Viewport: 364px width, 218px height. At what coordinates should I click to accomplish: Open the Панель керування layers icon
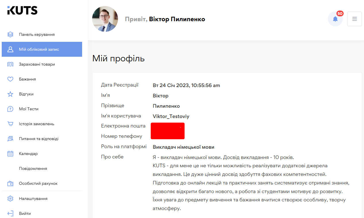10,34
